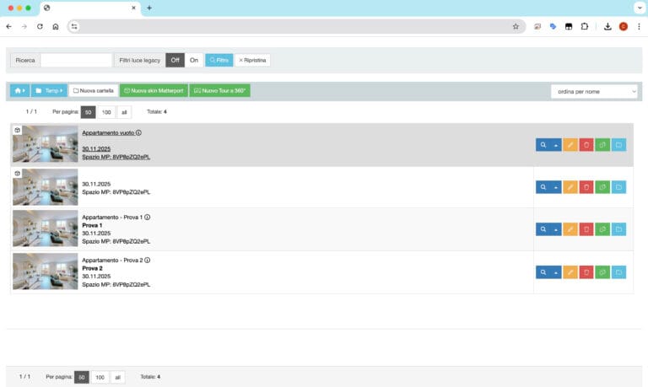Click the Ricerca search input field
The image size is (648, 387).
point(76,61)
